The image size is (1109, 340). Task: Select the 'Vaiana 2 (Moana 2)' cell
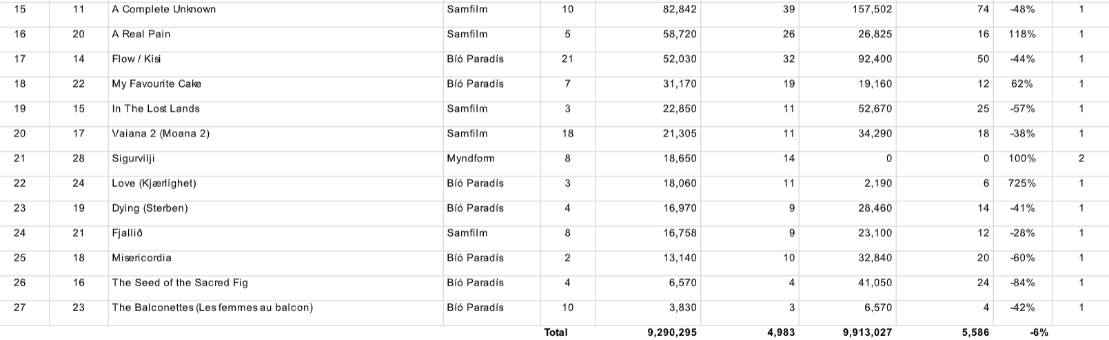point(161,134)
